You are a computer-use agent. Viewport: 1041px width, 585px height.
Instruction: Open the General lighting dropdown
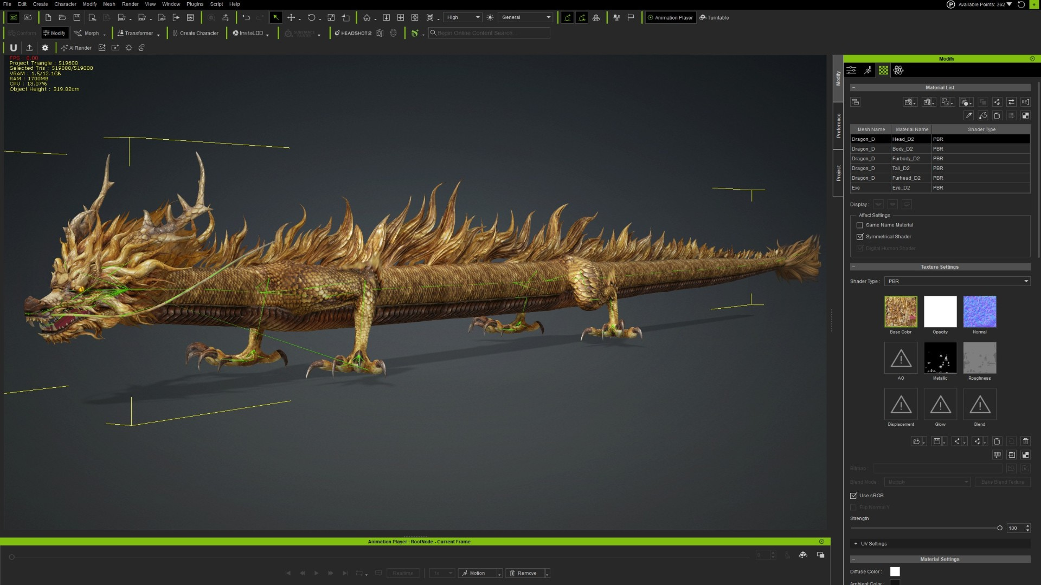[526, 17]
